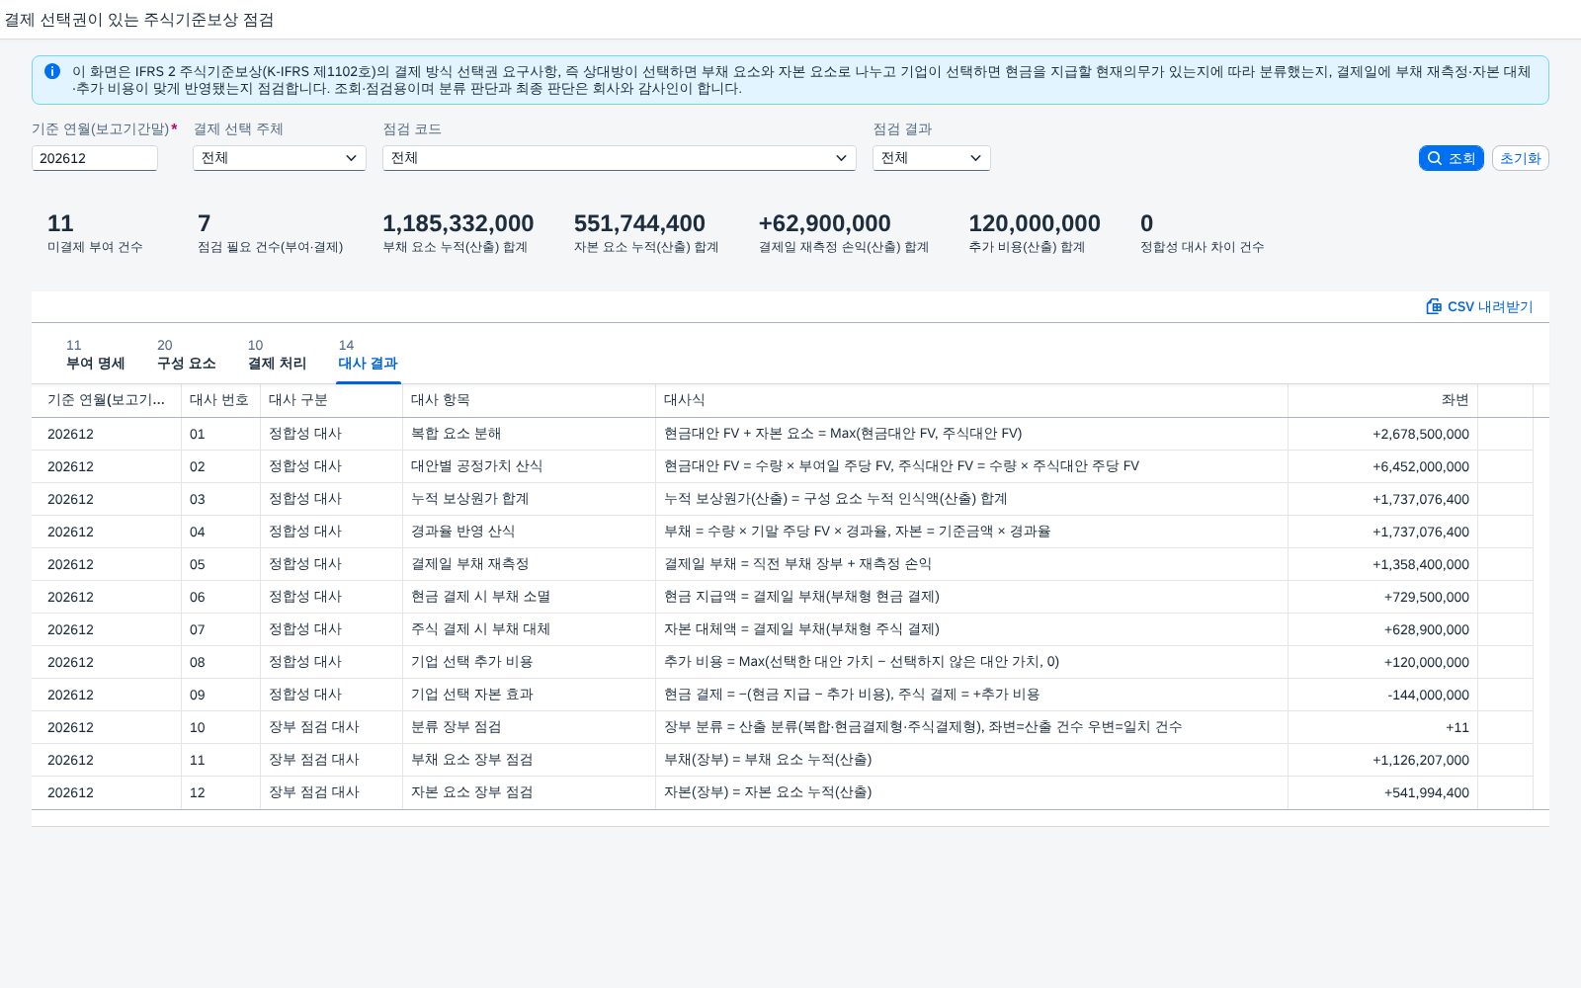Click the 대사식 column header
The width and height of the screenshot is (1581, 988).
(x=971, y=400)
